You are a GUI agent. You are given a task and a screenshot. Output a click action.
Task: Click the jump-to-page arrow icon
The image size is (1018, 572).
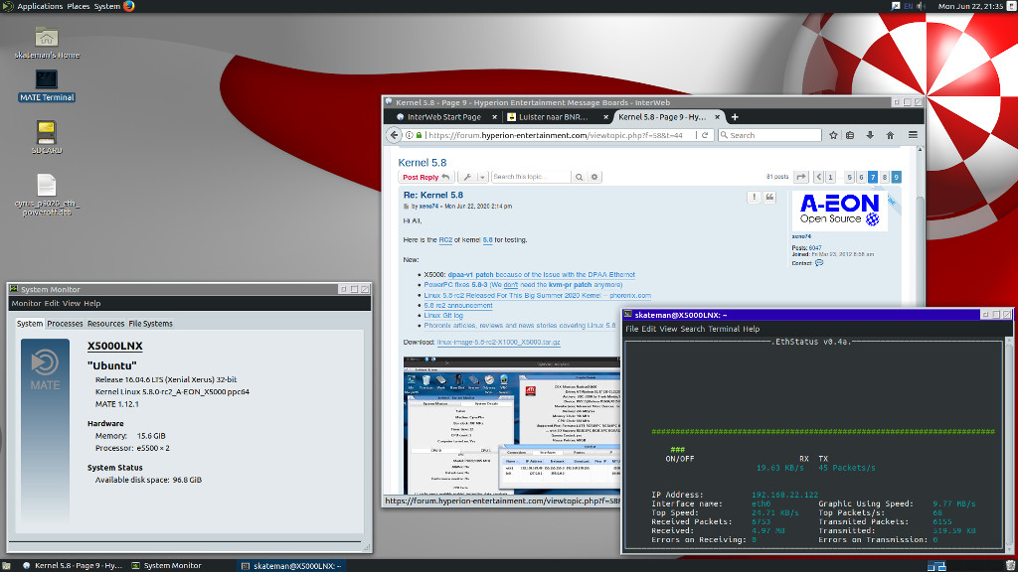tap(801, 177)
